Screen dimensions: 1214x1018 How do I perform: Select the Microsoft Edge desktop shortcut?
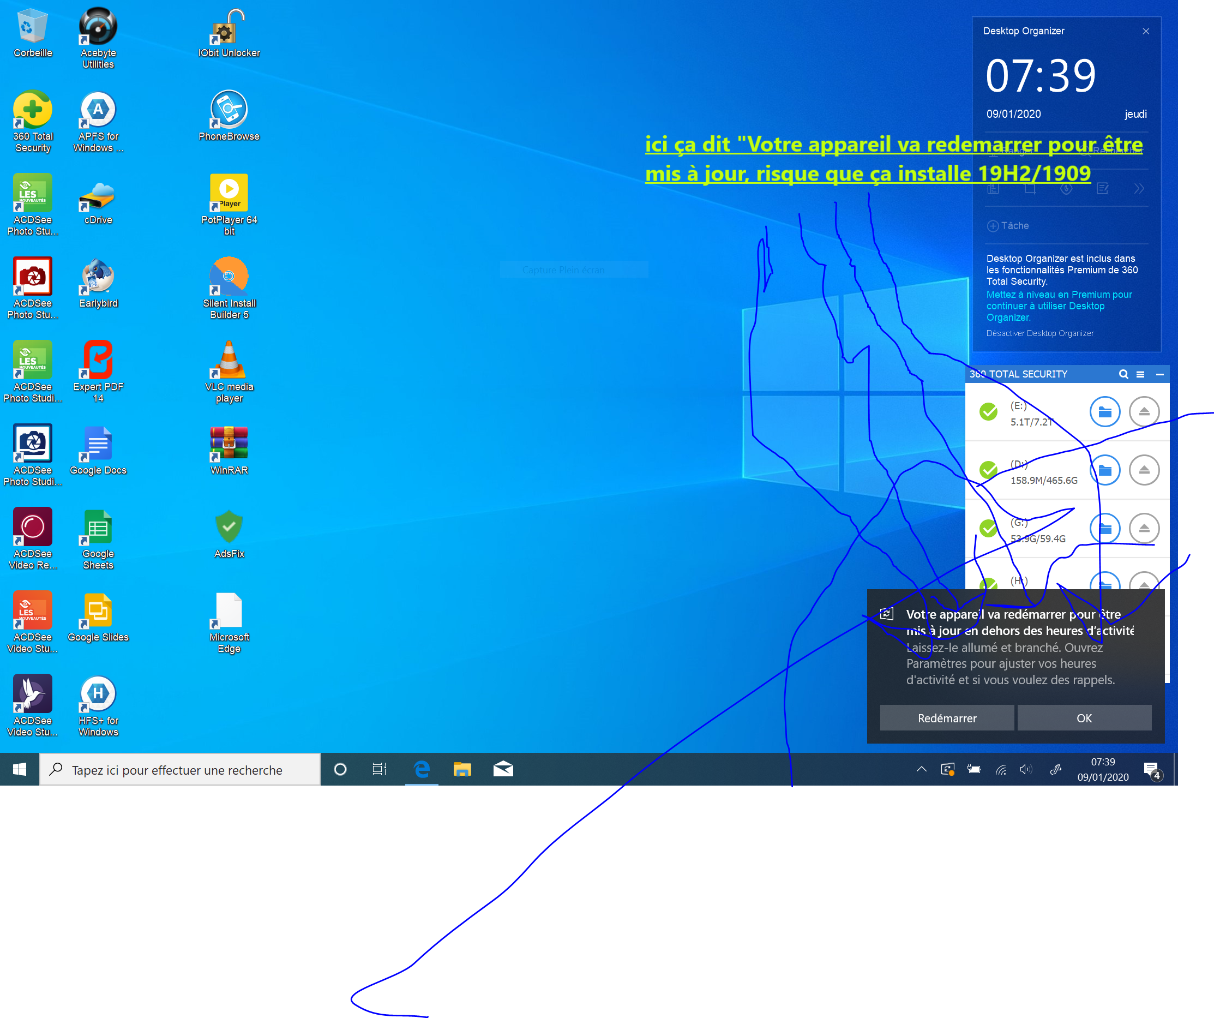click(229, 623)
